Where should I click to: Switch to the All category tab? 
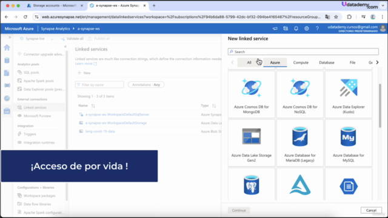tap(249, 62)
